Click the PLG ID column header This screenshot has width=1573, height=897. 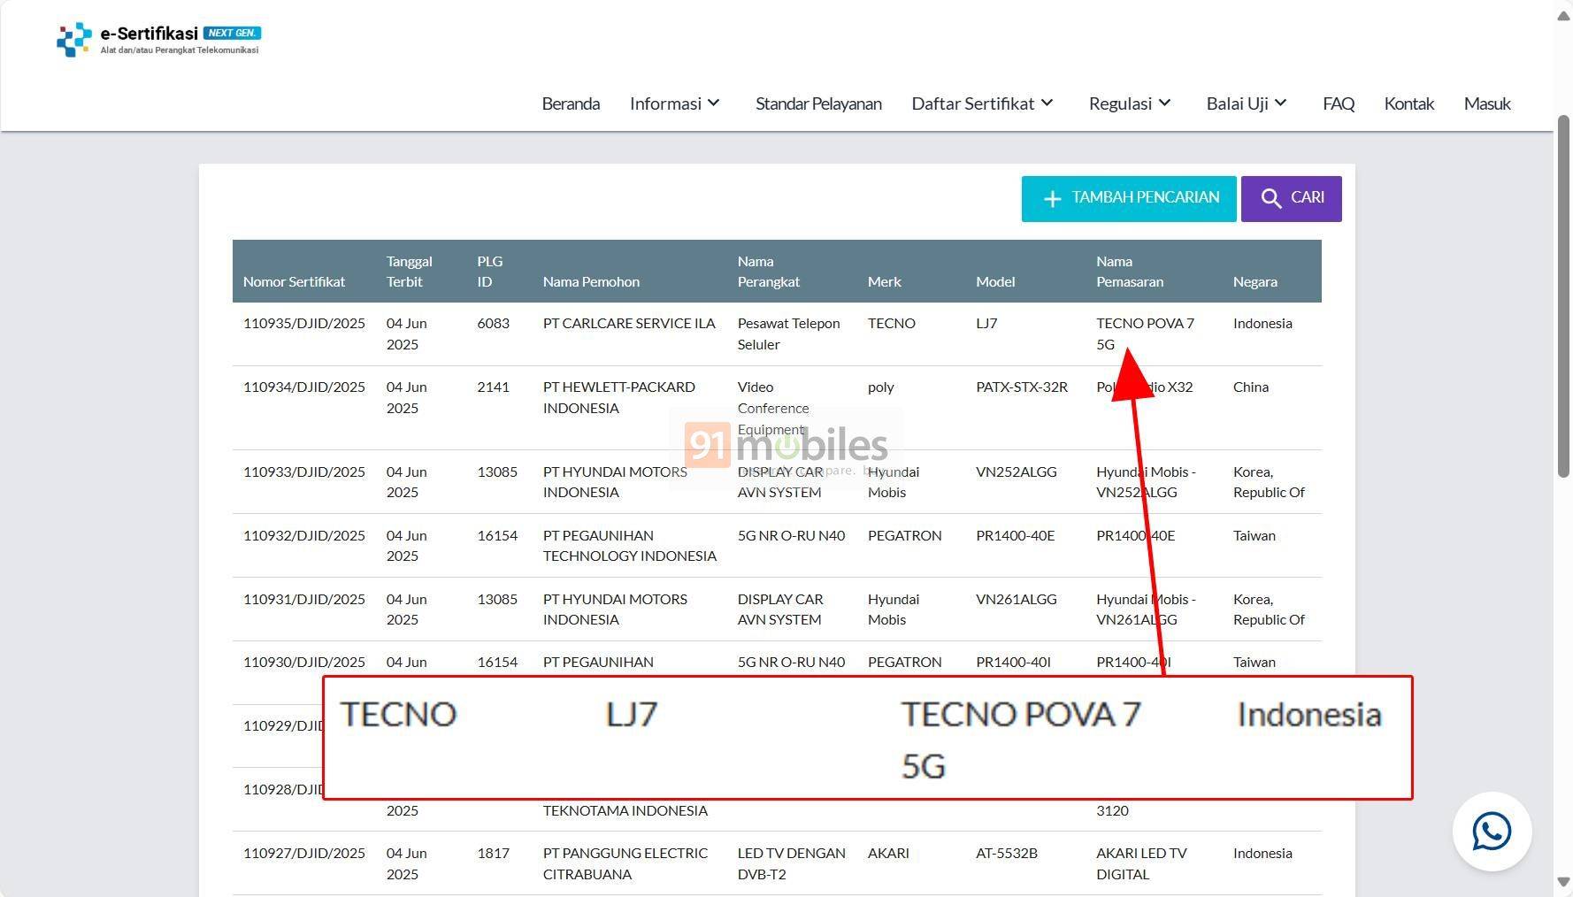[x=489, y=272]
